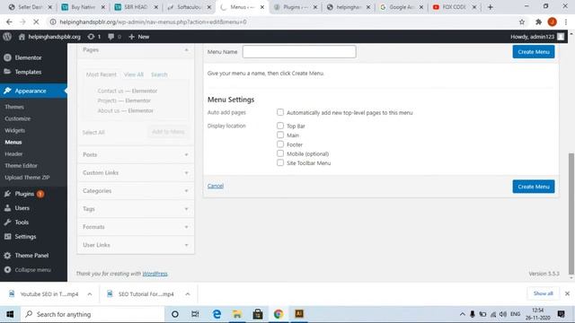Stop loading the page
This screenshot has width=575, height=323.
point(36,22)
